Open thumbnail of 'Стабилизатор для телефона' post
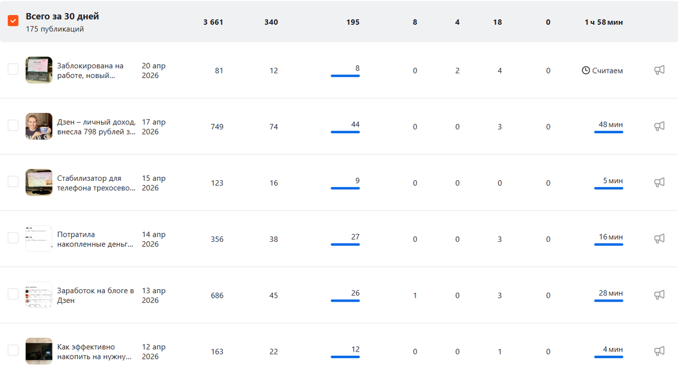678x378 pixels. [39, 183]
